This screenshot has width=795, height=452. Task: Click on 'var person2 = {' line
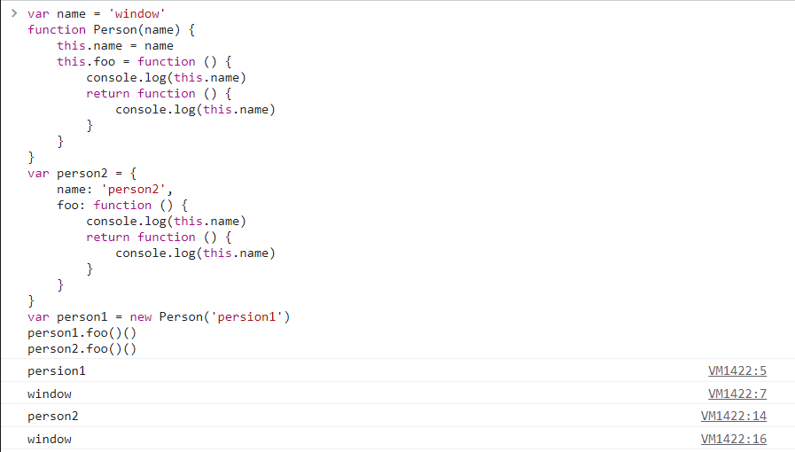coord(82,173)
